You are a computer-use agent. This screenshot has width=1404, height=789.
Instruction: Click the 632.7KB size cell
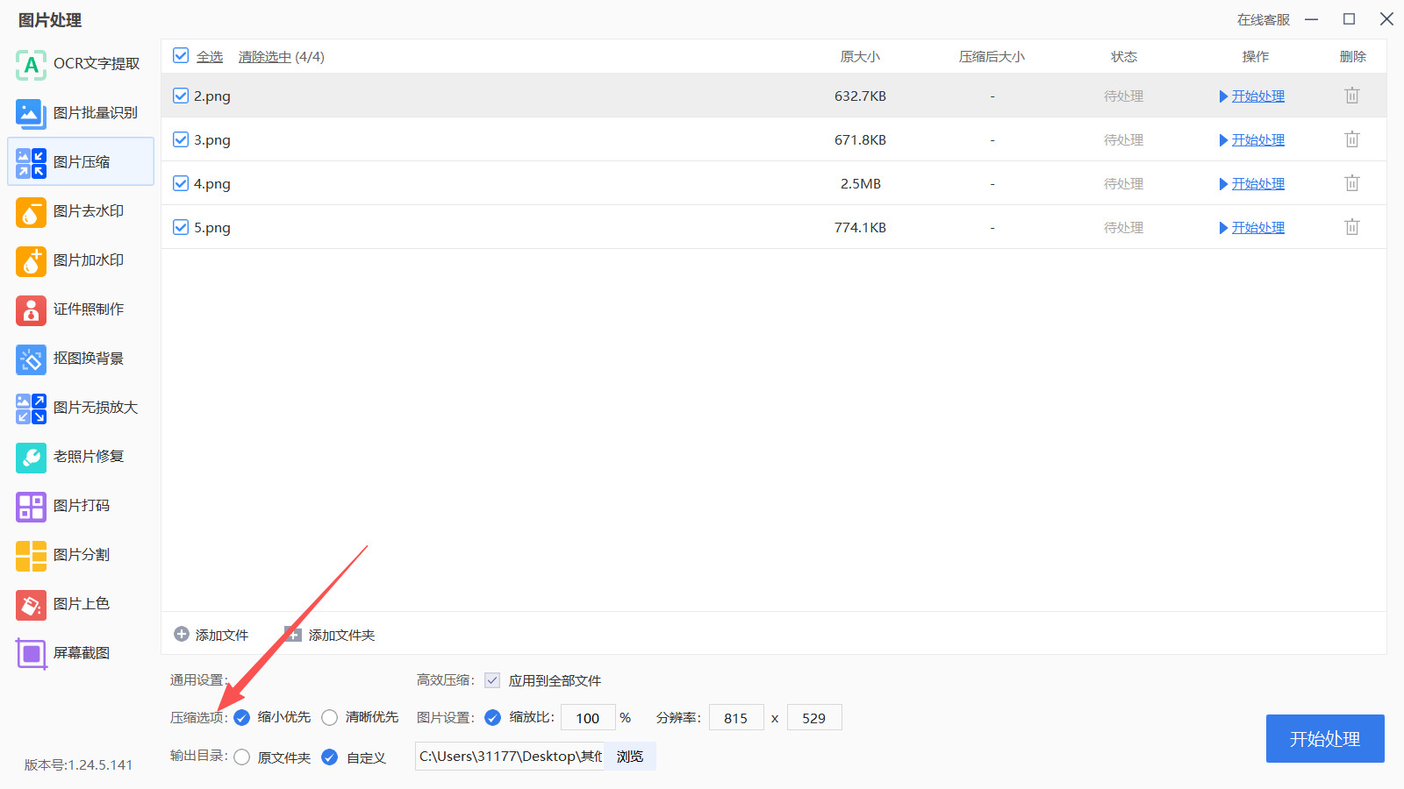click(x=860, y=96)
